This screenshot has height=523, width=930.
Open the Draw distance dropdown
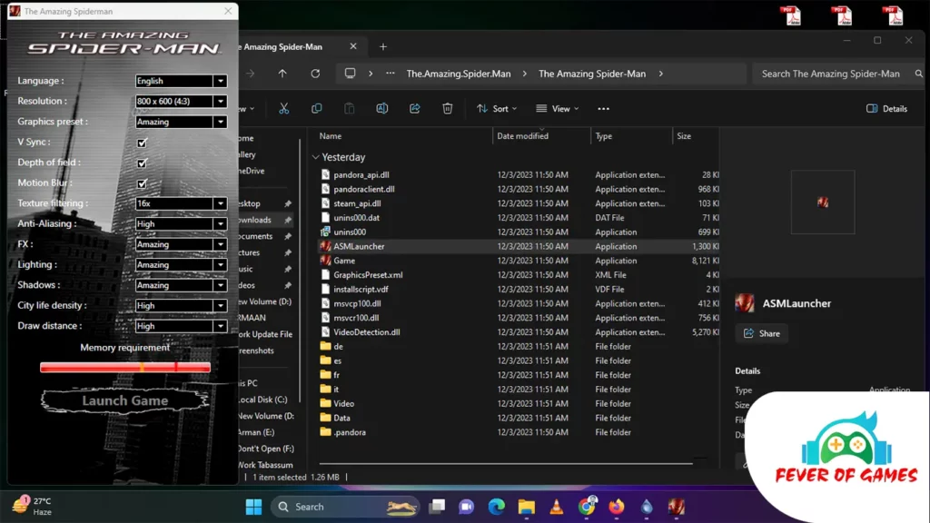click(181, 326)
